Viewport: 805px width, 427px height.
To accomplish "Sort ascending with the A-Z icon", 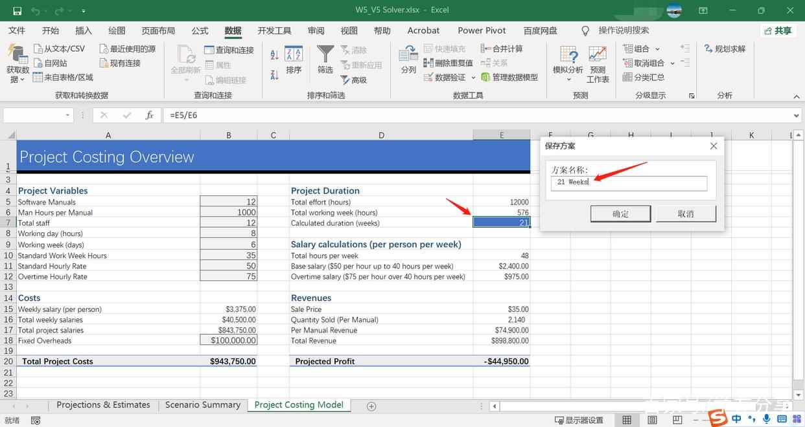I will point(274,55).
